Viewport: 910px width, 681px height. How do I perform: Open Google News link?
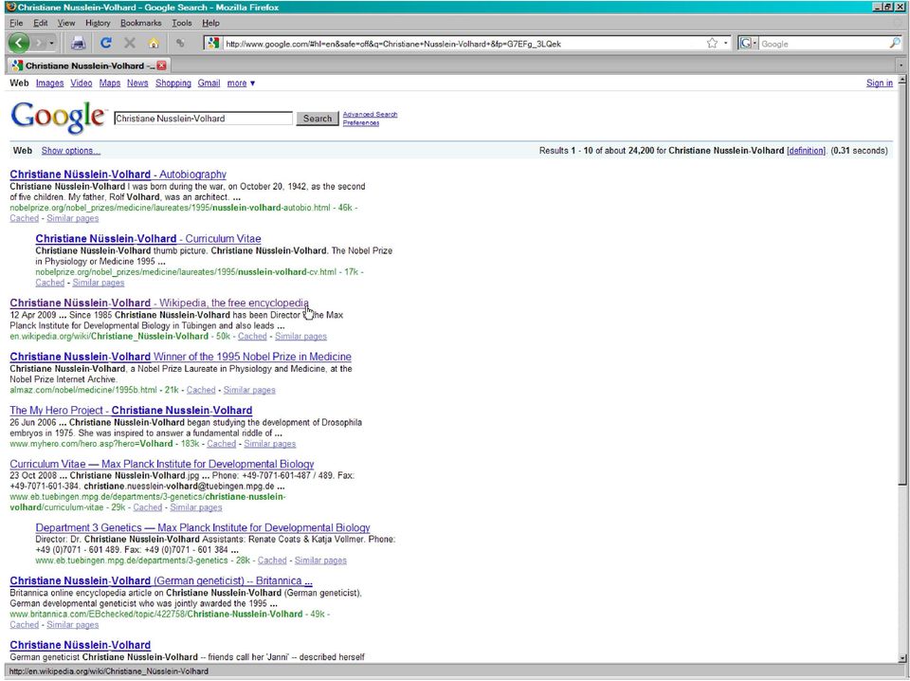click(x=137, y=83)
